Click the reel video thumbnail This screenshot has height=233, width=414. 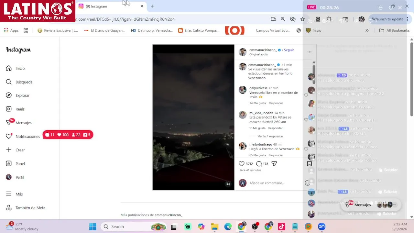pyautogui.click(x=193, y=117)
